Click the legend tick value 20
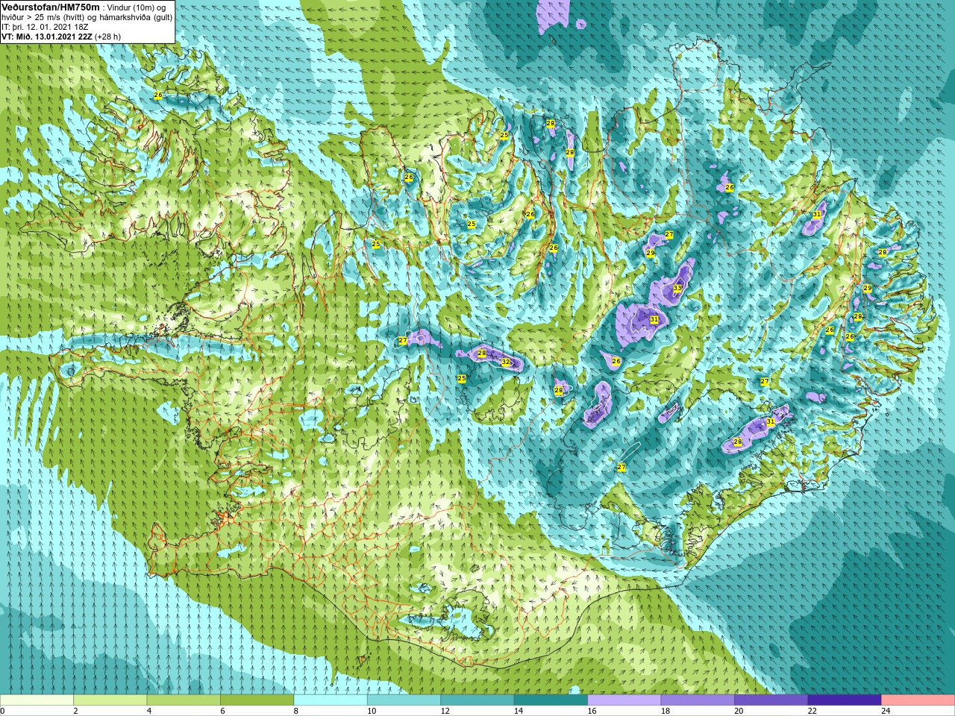Screen dimensions: 955x716 click(x=739, y=711)
